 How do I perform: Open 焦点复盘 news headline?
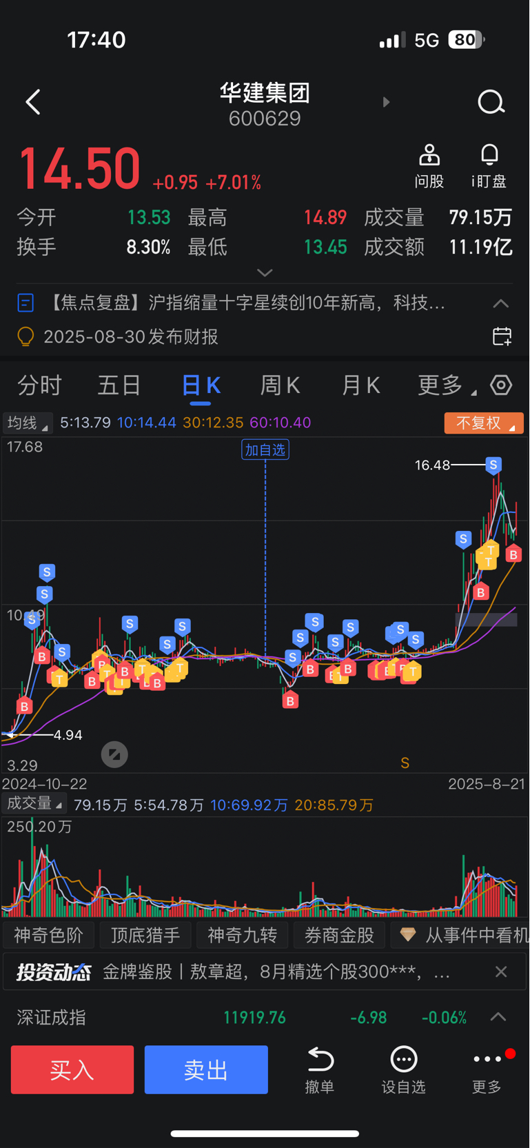(245, 303)
